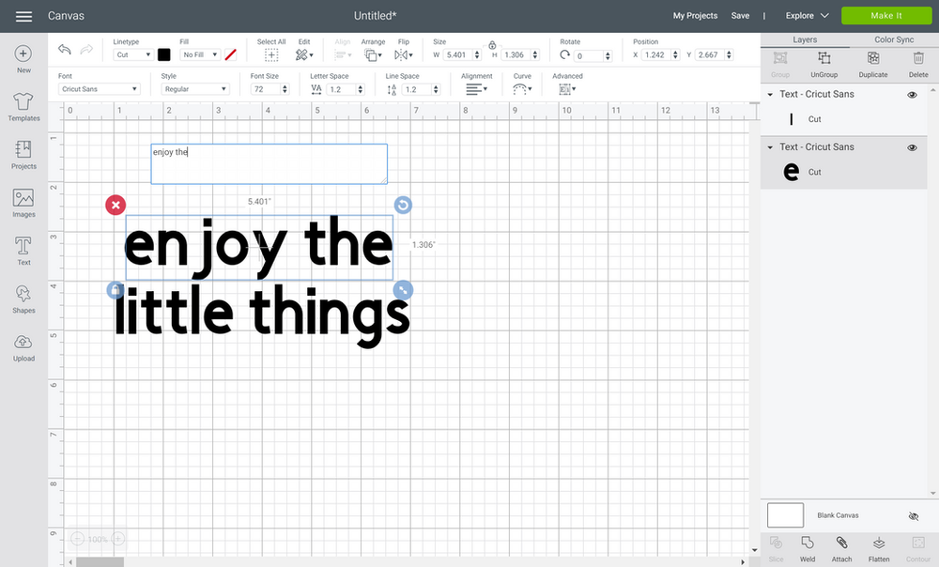Open the hamburger menu

(23, 16)
